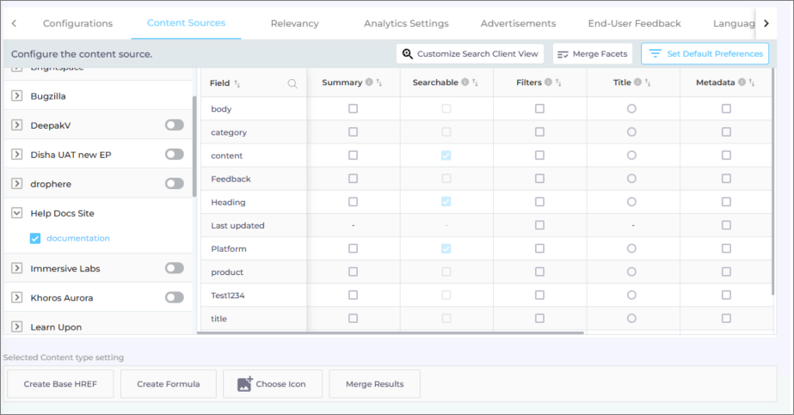Image resolution: width=794 pixels, height=415 pixels.
Task: Collapse the Help Docs Site tree node
Action: point(16,213)
